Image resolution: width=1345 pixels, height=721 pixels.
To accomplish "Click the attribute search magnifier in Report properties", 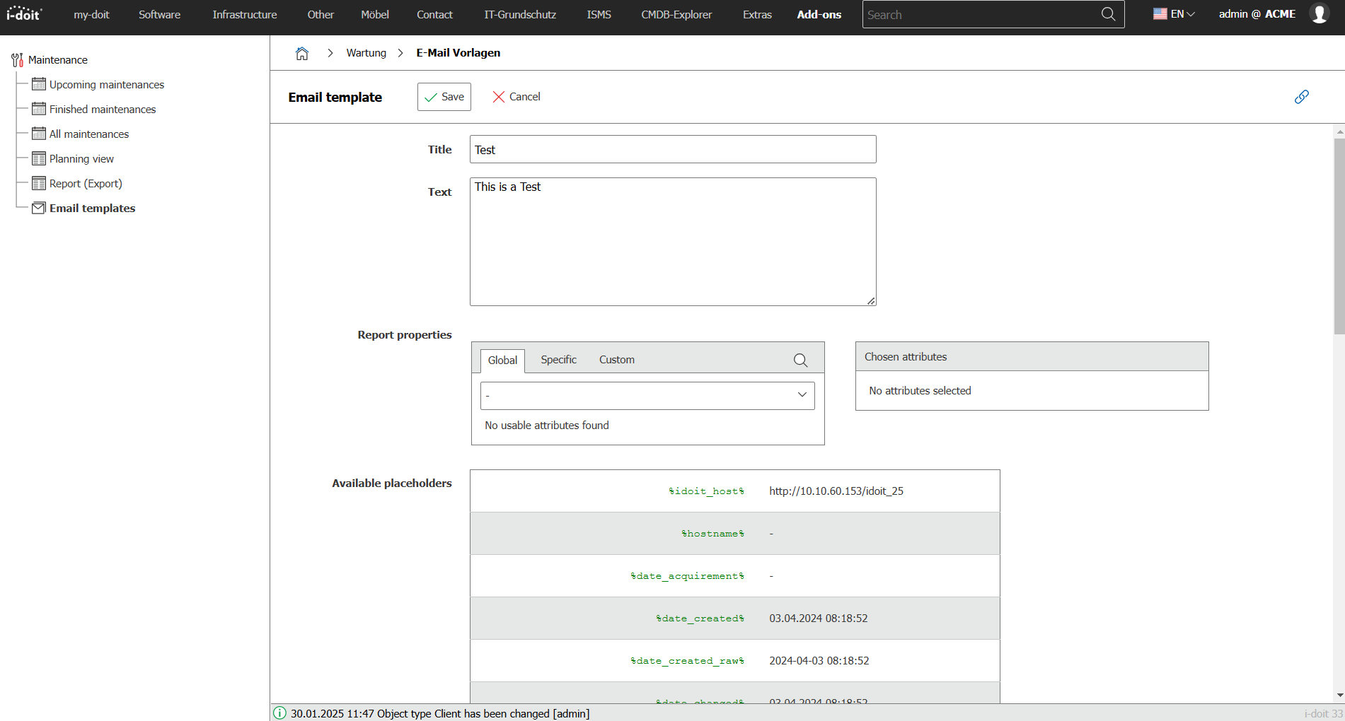I will (800, 360).
